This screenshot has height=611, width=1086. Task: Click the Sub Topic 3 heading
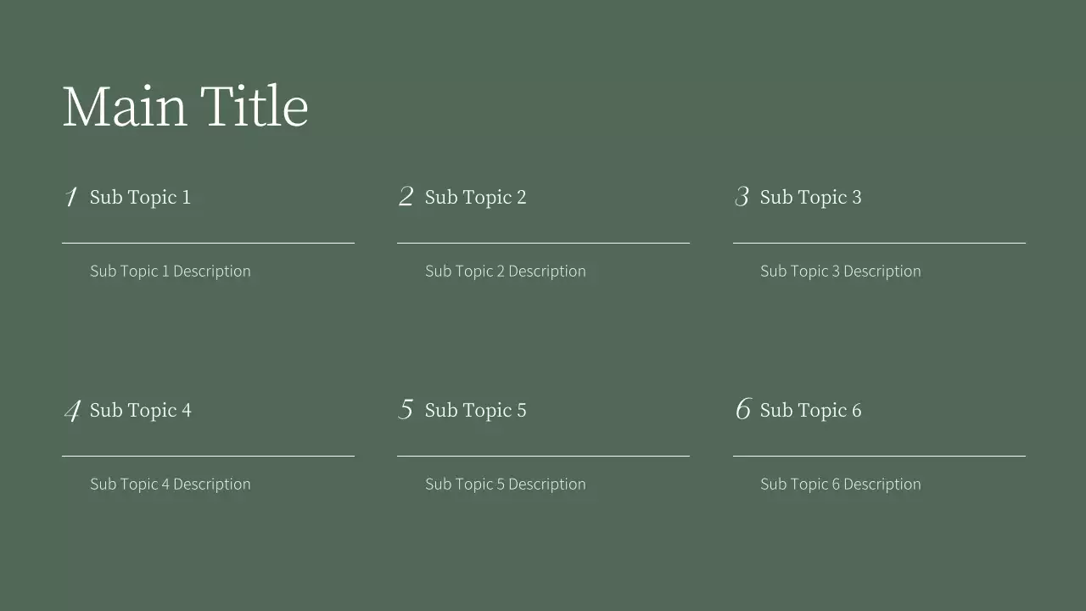tap(810, 198)
